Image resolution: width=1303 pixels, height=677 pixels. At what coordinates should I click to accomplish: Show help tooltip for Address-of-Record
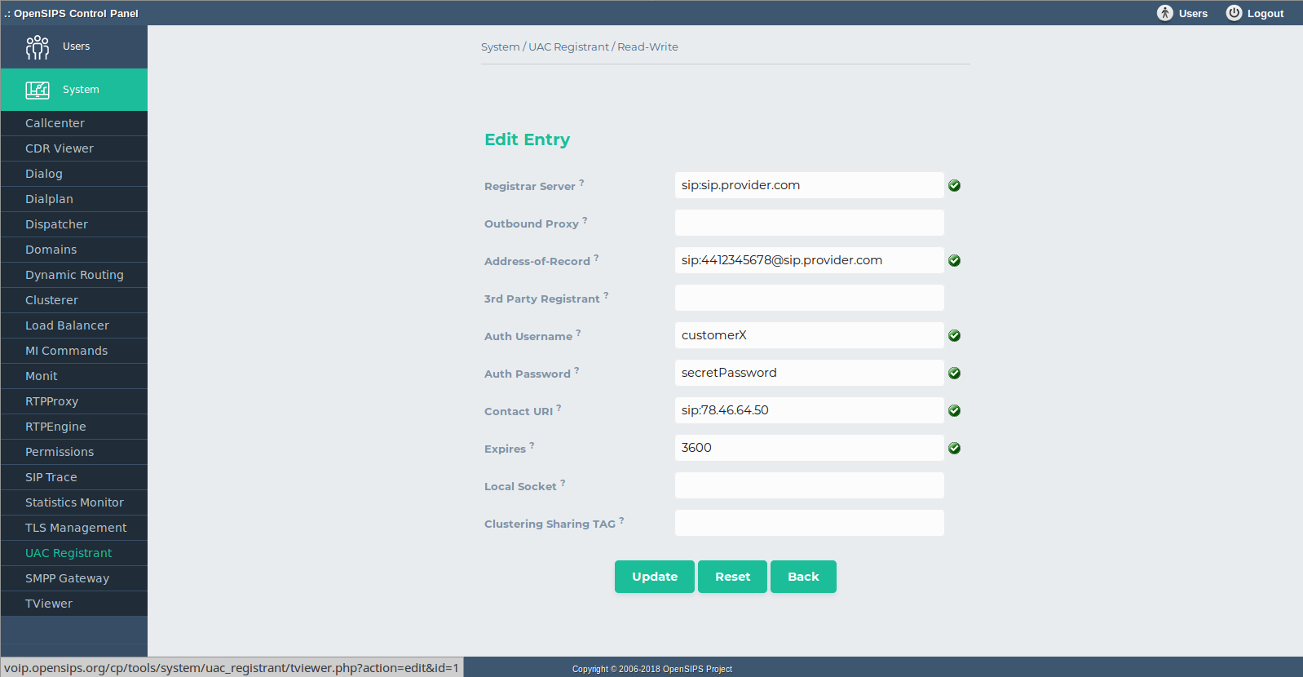pyautogui.click(x=596, y=258)
